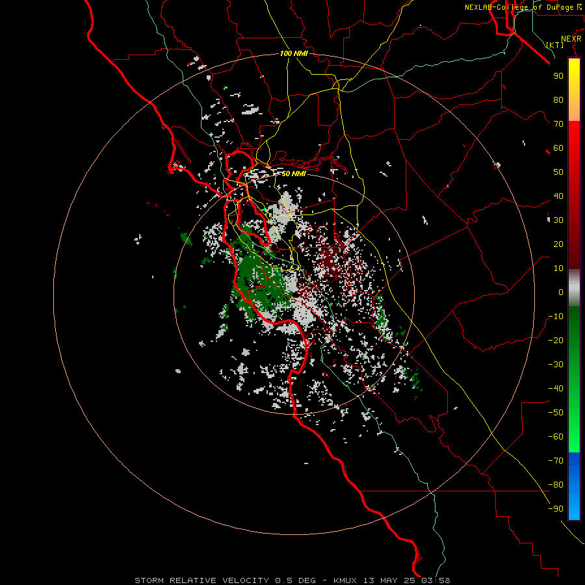585x585 pixels.
Task: Click the "KMUX" station identifier in the caption
Action: [345, 580]
